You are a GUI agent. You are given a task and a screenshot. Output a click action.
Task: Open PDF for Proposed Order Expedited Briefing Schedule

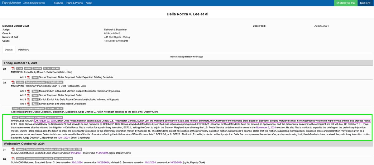pyautogui.click(x=29, y=77)
